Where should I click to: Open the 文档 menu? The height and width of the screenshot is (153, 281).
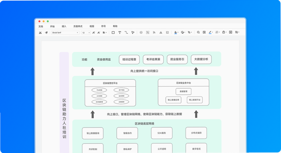(x=41, y=27)
